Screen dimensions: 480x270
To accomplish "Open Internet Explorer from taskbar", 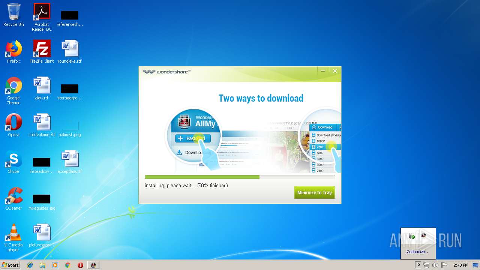I will pyautogui.click(x=30, y=265).
